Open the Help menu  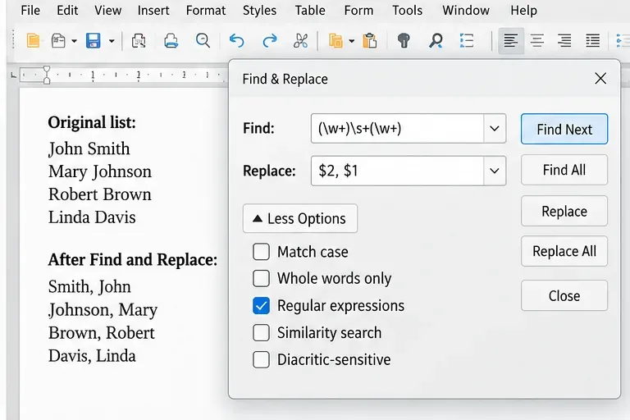pos(523,10)
